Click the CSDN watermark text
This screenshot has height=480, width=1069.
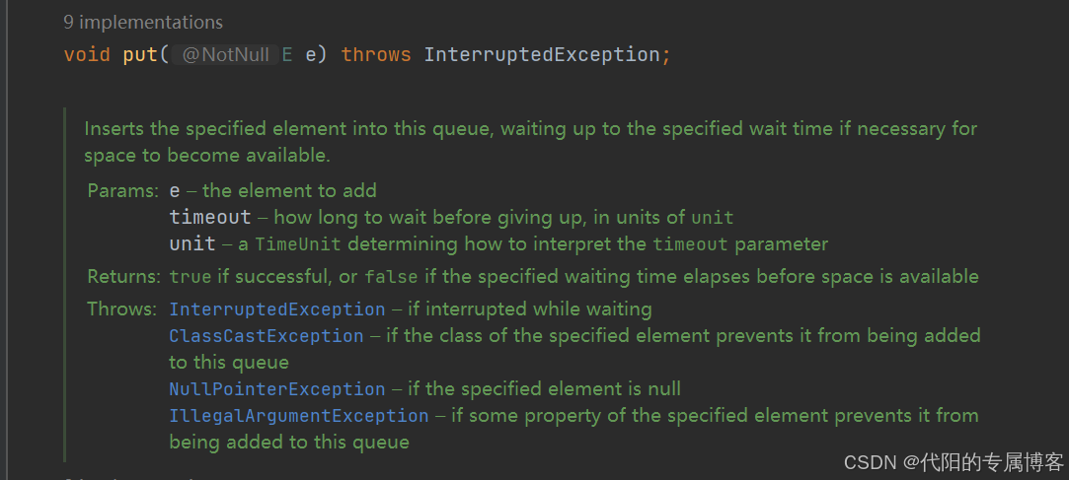[954, 463]
